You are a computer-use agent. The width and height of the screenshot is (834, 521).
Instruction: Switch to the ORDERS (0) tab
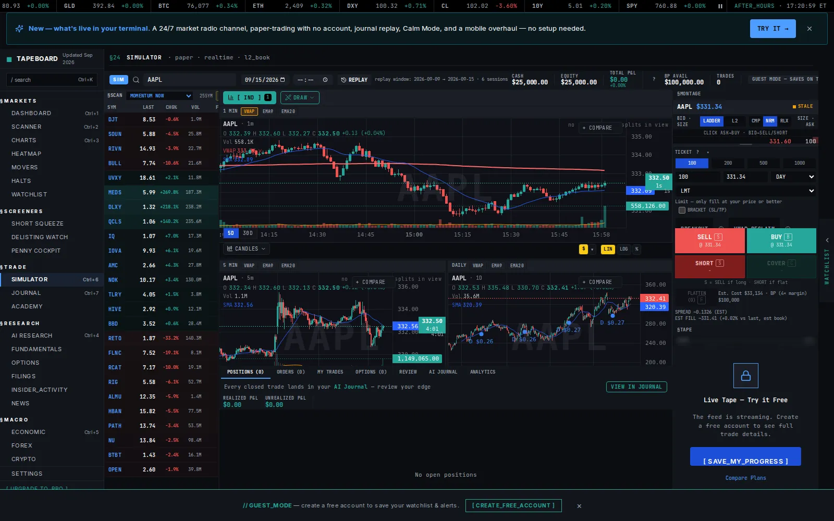(290, 372)
